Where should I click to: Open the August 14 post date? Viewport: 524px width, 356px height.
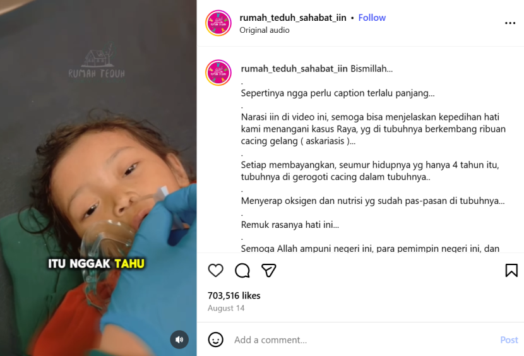pyautogui.click(x=226, y=308)
